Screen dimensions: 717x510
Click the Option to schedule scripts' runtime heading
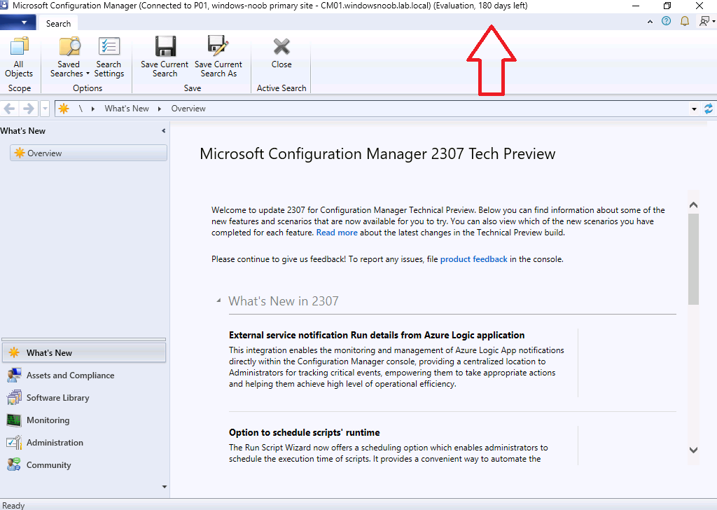pos(304,432)
